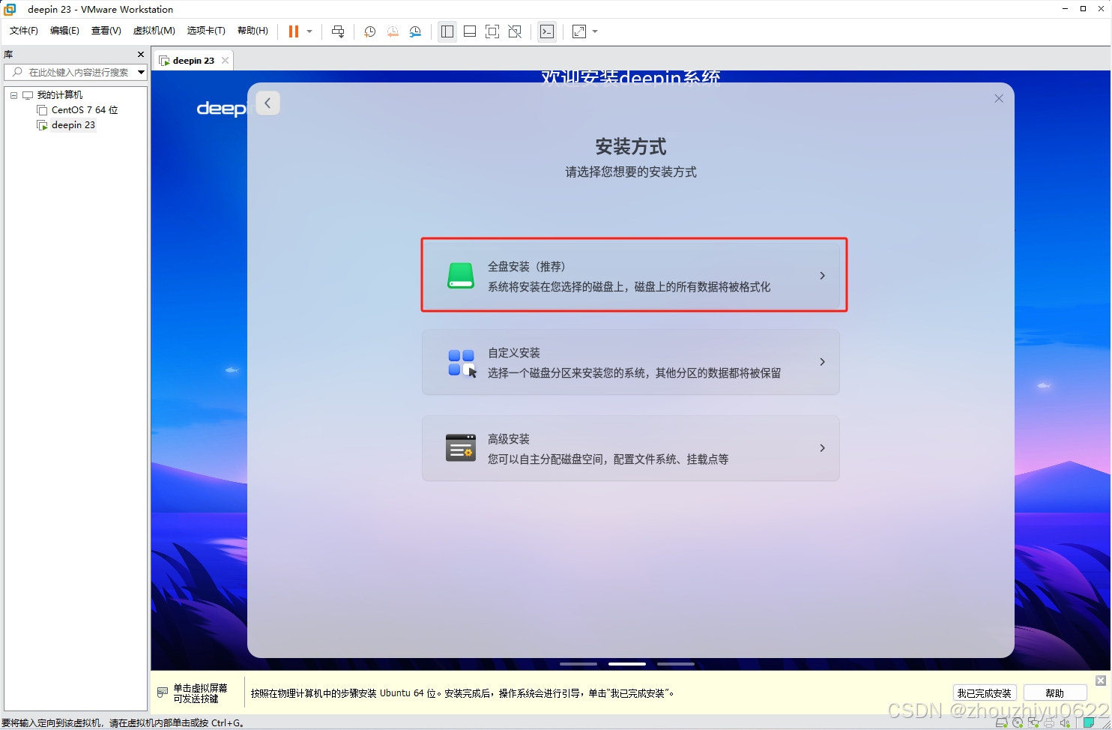Toggle the library sidebar view button
The width and height of the screenshot is (1112, 730).
[447, 31]
